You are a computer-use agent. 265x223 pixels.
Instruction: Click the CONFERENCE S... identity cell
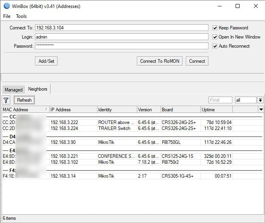click(116, 156)
